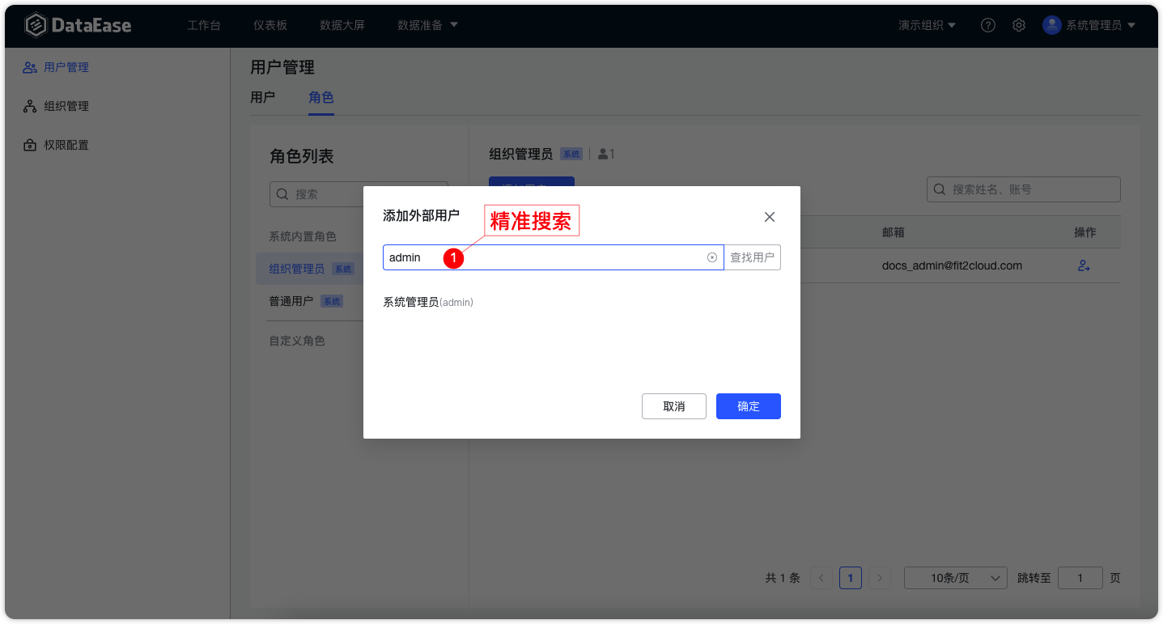Screen dimensions: 1163x624
Task: Open the settings gear icon
Action: (1019, 25)
